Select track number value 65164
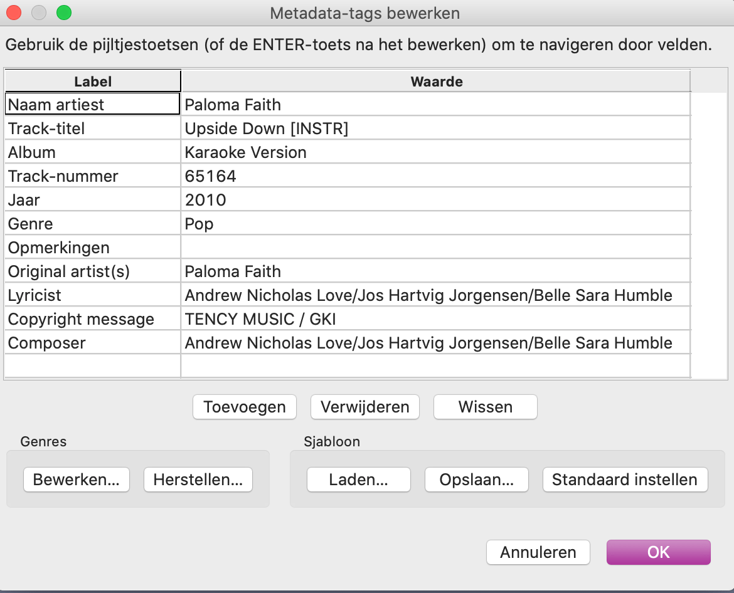734x593 pixels. (x=436, y=176)
